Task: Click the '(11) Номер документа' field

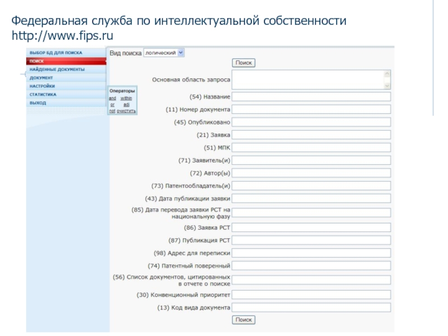Action: point(311,109)
